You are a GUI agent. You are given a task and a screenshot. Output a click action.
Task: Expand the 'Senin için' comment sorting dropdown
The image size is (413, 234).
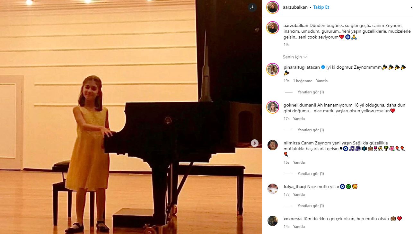coord(295,57)
